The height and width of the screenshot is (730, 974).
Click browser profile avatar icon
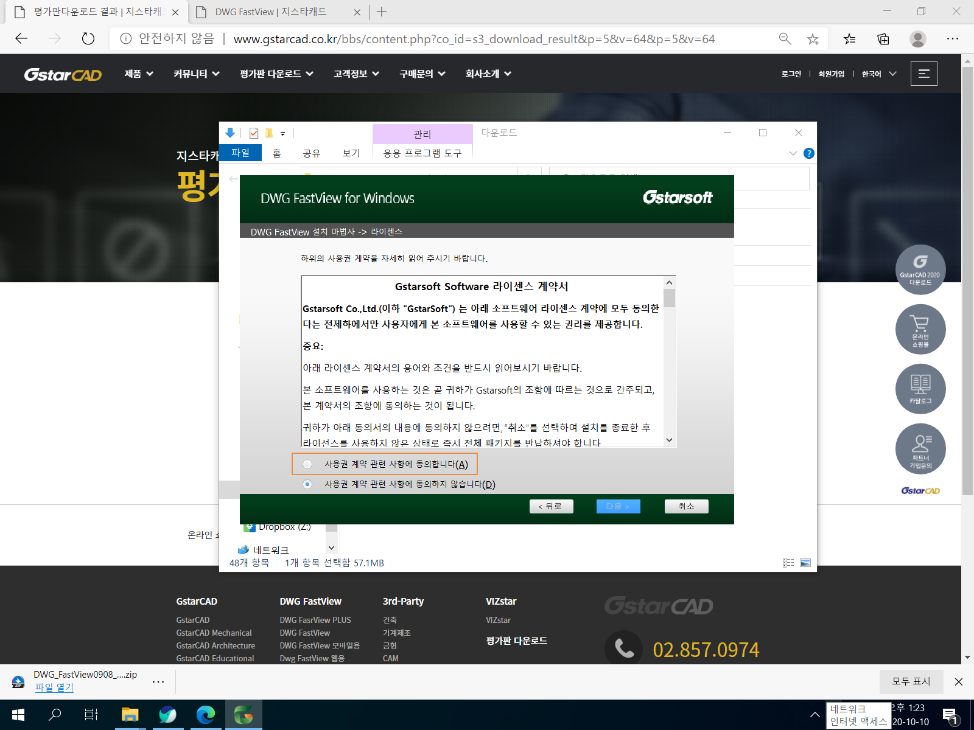[x=918, y=39]
